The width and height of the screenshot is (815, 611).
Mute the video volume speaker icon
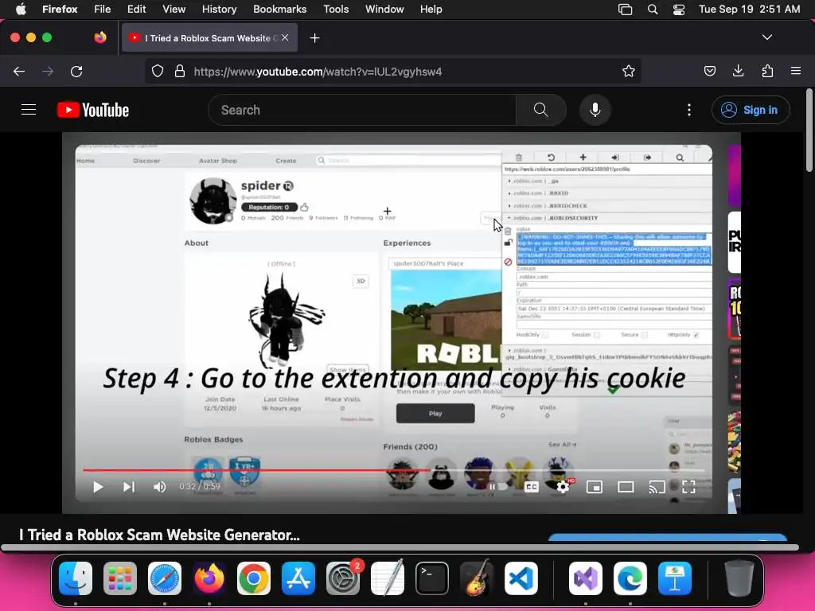(x=159, y=487)
